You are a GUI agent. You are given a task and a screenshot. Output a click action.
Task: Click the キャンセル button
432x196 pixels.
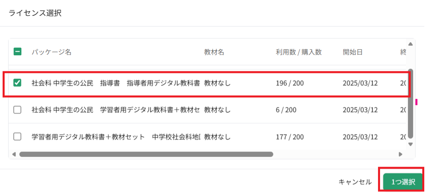tap(355, 182)
